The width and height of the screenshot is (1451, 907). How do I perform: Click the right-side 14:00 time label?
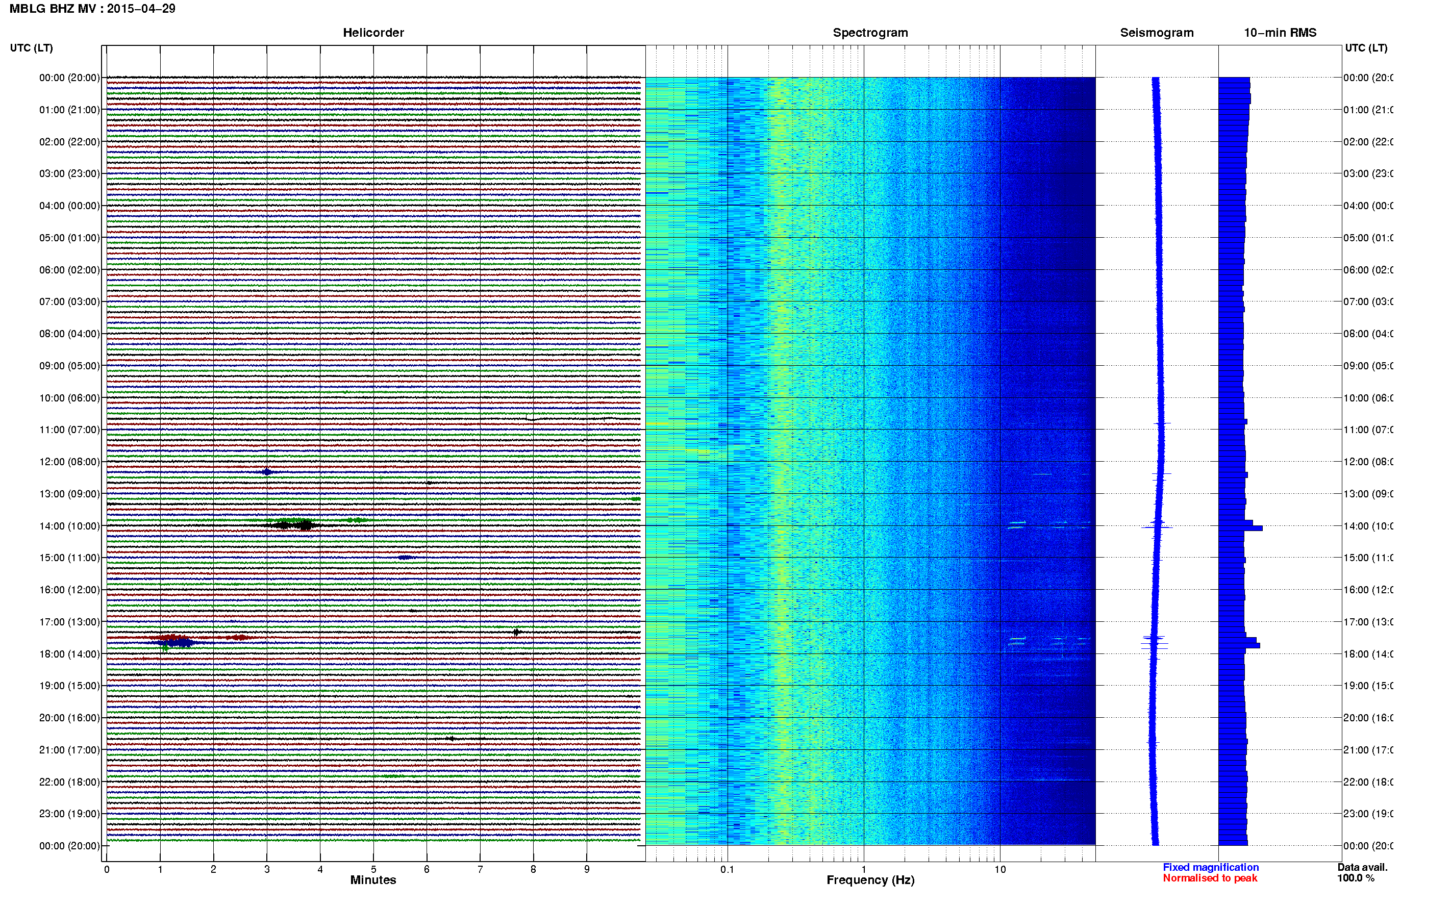coord(1368,526)
